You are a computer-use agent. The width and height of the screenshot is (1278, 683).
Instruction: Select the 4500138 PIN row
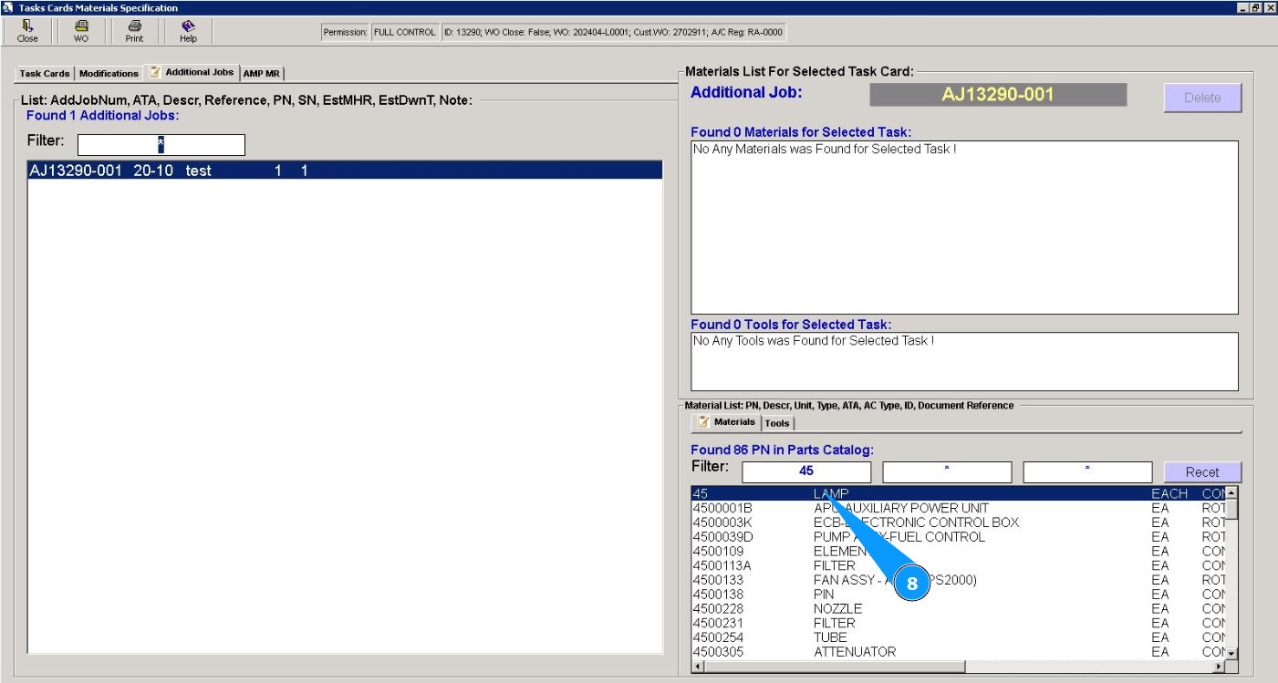(958, 595)
